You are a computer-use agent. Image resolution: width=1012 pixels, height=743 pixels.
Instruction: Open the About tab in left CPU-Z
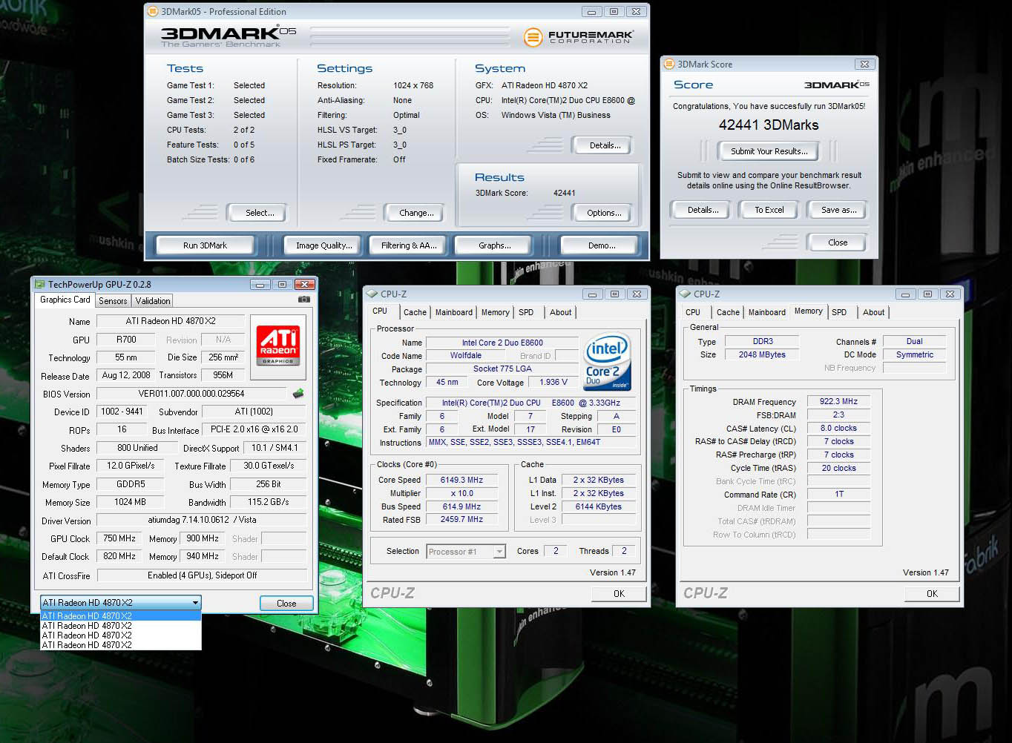click(x=560, y=313)
